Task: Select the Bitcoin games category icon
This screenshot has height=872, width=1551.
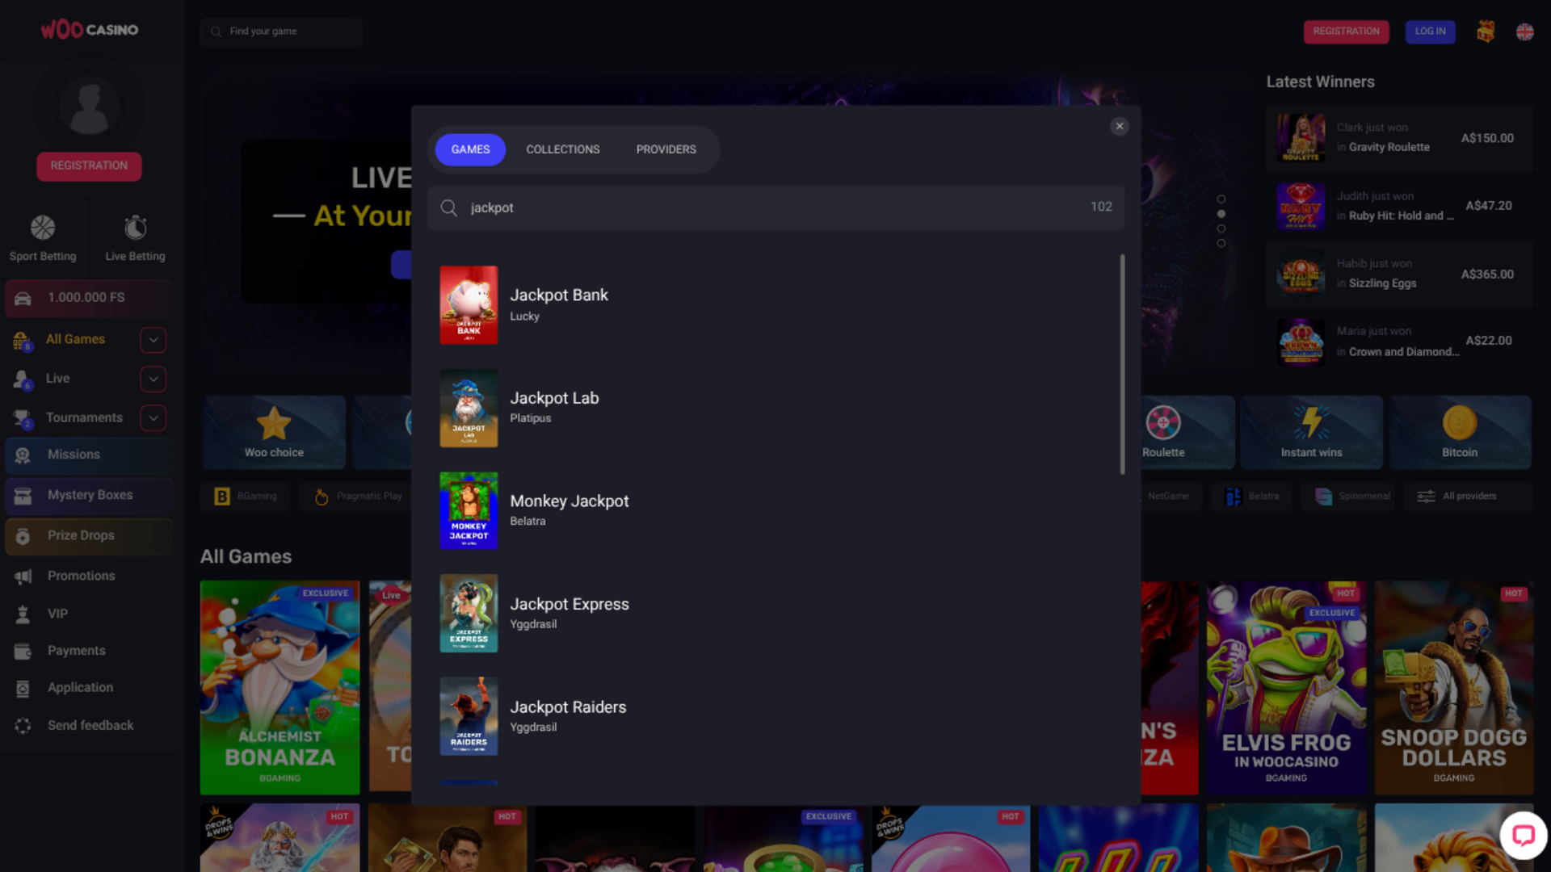Action: [x=1459, y=423]
